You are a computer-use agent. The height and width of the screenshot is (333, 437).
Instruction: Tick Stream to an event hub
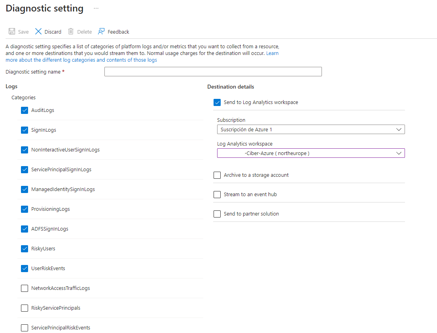pos(217,195)
